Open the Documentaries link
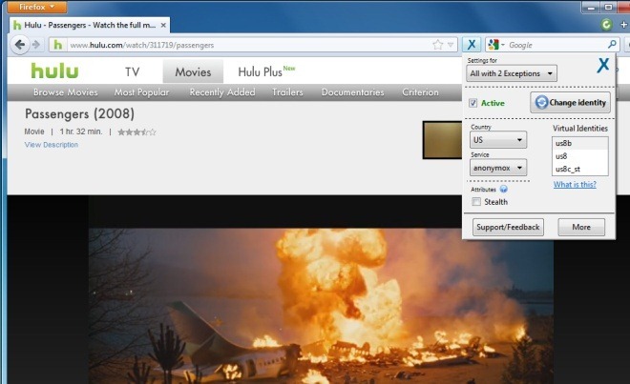The height and width of the screenshot is (384, 630). point(352,92)
